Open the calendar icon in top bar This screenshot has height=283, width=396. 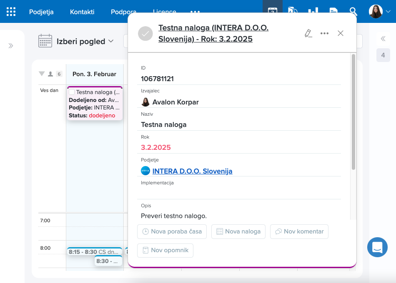pos(272,10)
